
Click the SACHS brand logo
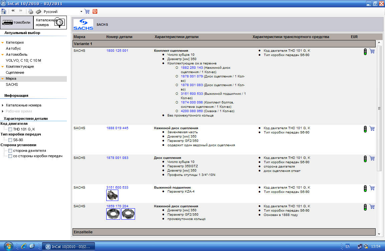[x=83, y=24]
